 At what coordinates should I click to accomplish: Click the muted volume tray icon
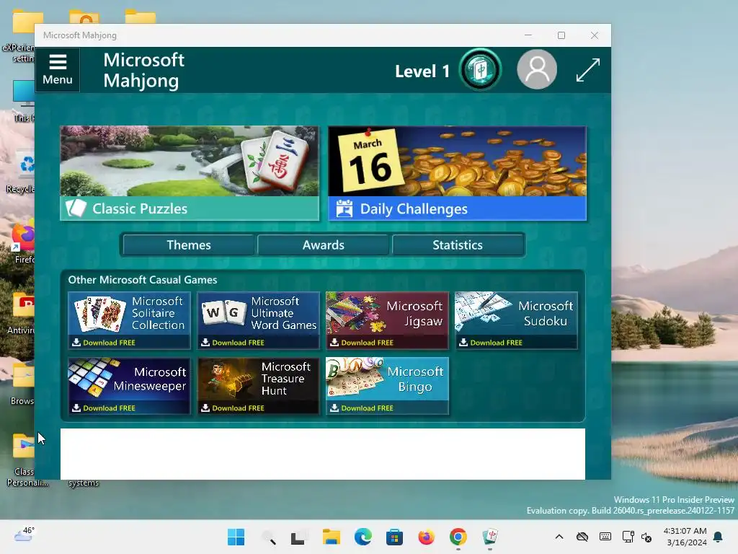pyautogui.click(x=646, y=537)
